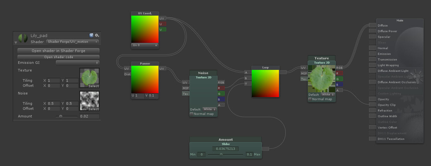Click the MIP input of the Texture node
This screenshot has width=431, height=166.
point(304,73)
